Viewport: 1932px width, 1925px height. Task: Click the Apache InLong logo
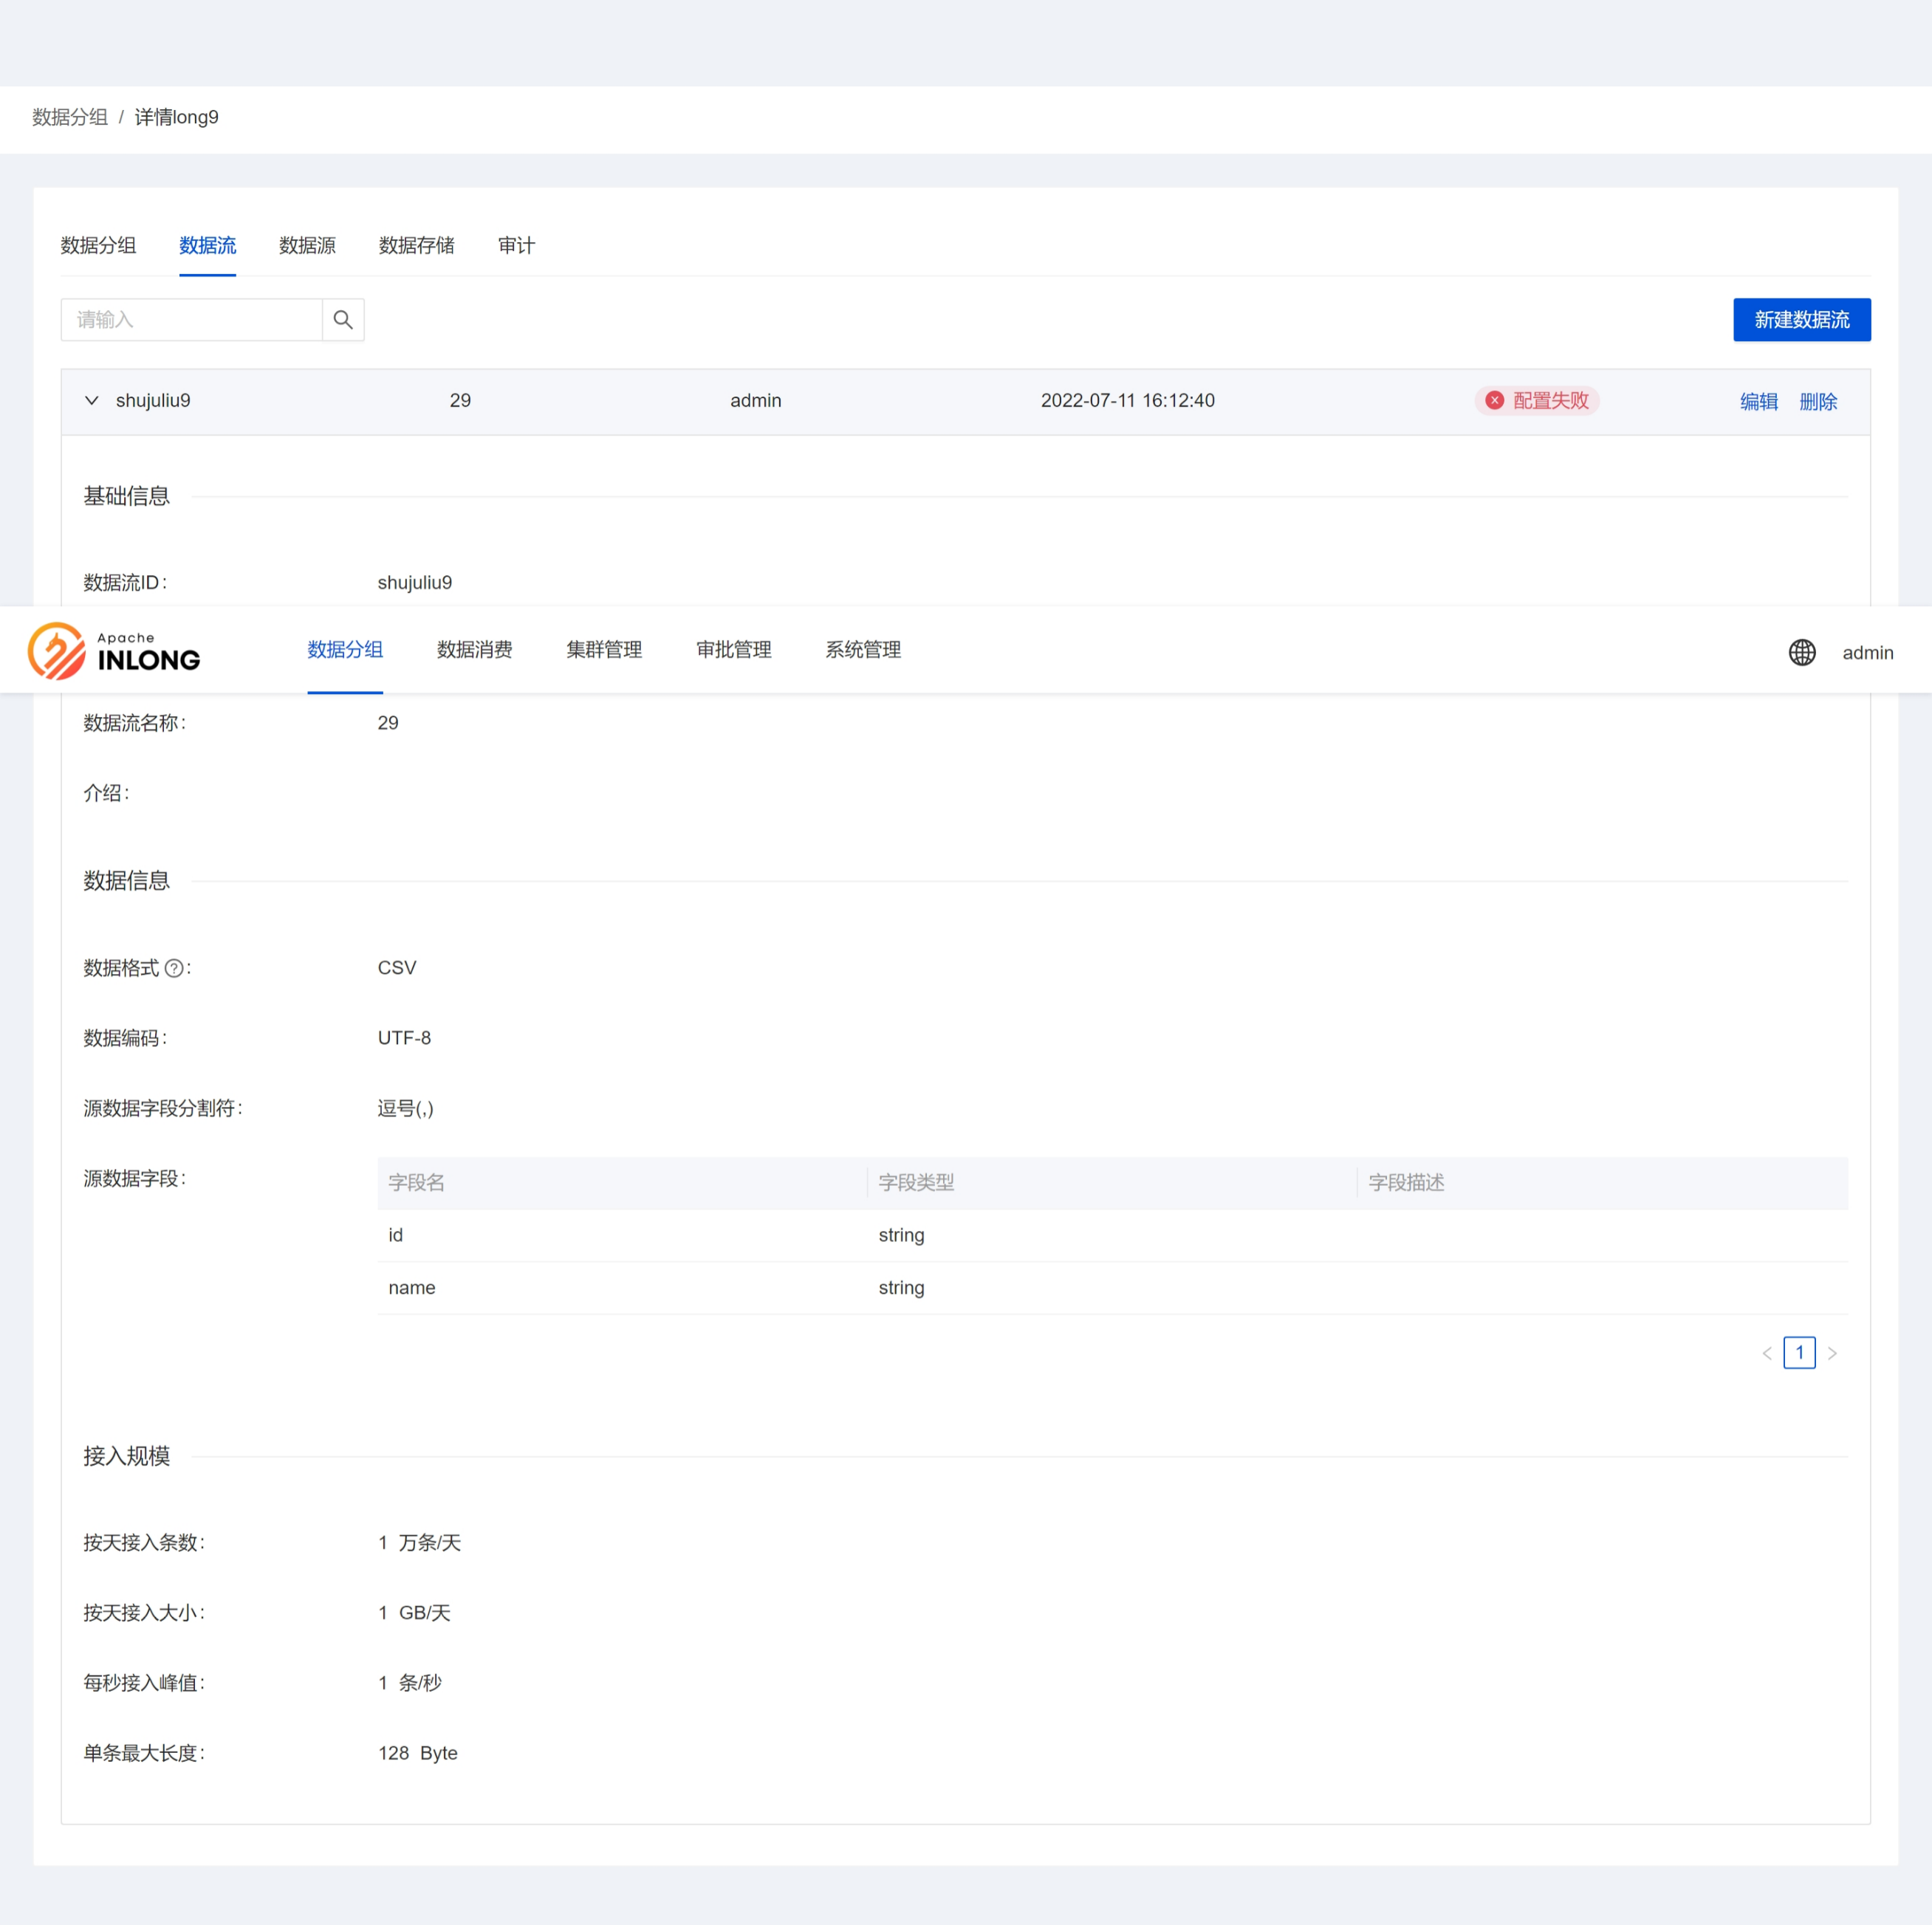(x=114, y=651)
